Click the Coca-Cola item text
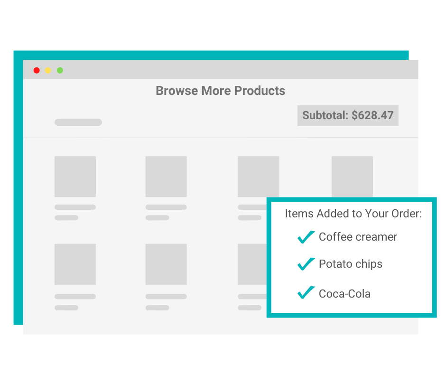The height and width of the screenshot is (374, 446). point(344,293)
